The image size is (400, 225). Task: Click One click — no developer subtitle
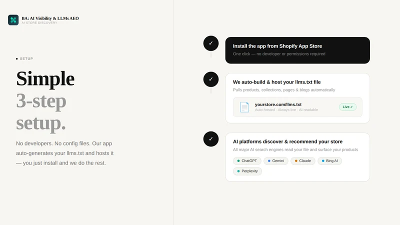tap(279, 54)
